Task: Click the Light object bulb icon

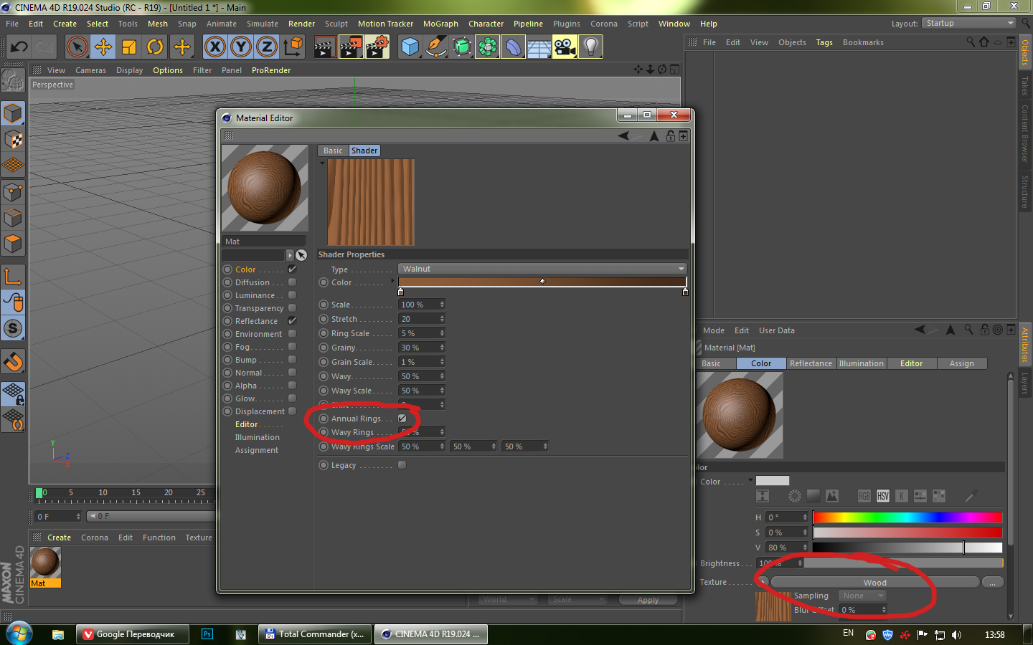Action: 590,47
